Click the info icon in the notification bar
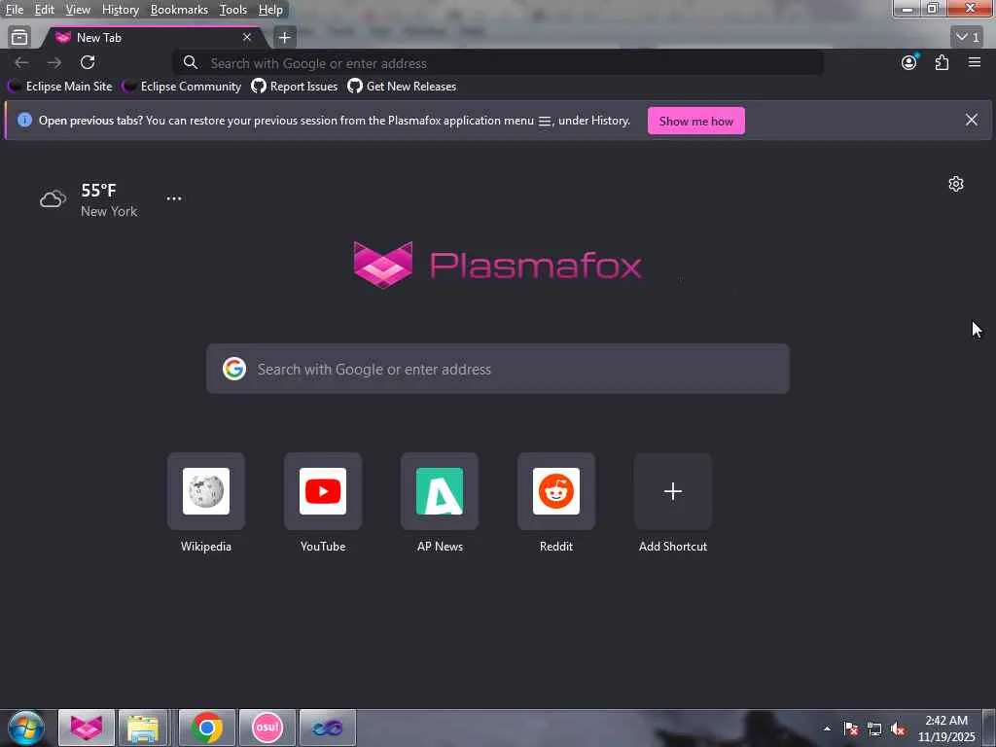 click(24, 120)
